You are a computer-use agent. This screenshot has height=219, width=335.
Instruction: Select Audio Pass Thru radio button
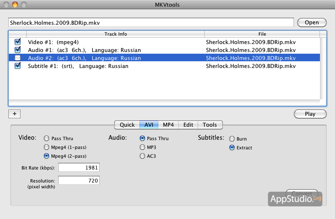point(142,138)
